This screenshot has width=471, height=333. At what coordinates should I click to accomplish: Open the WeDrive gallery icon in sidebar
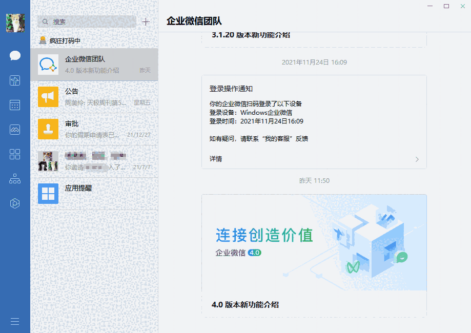click(x=14, y=130)
